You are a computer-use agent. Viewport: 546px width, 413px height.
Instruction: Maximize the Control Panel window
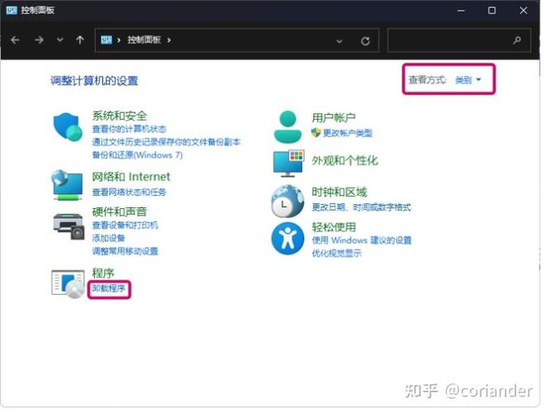pos(491,11)
